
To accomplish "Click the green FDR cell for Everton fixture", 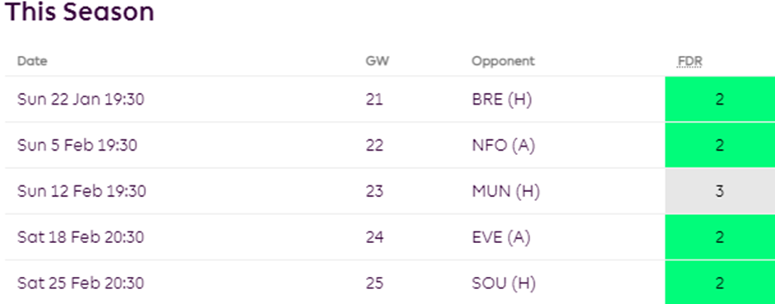I will coord(720,237).
